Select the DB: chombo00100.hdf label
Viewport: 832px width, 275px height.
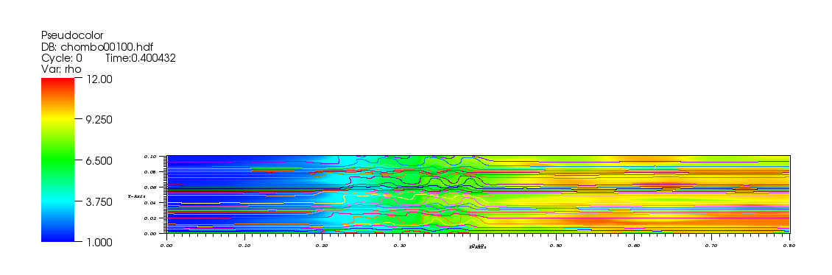coord(97,46)
